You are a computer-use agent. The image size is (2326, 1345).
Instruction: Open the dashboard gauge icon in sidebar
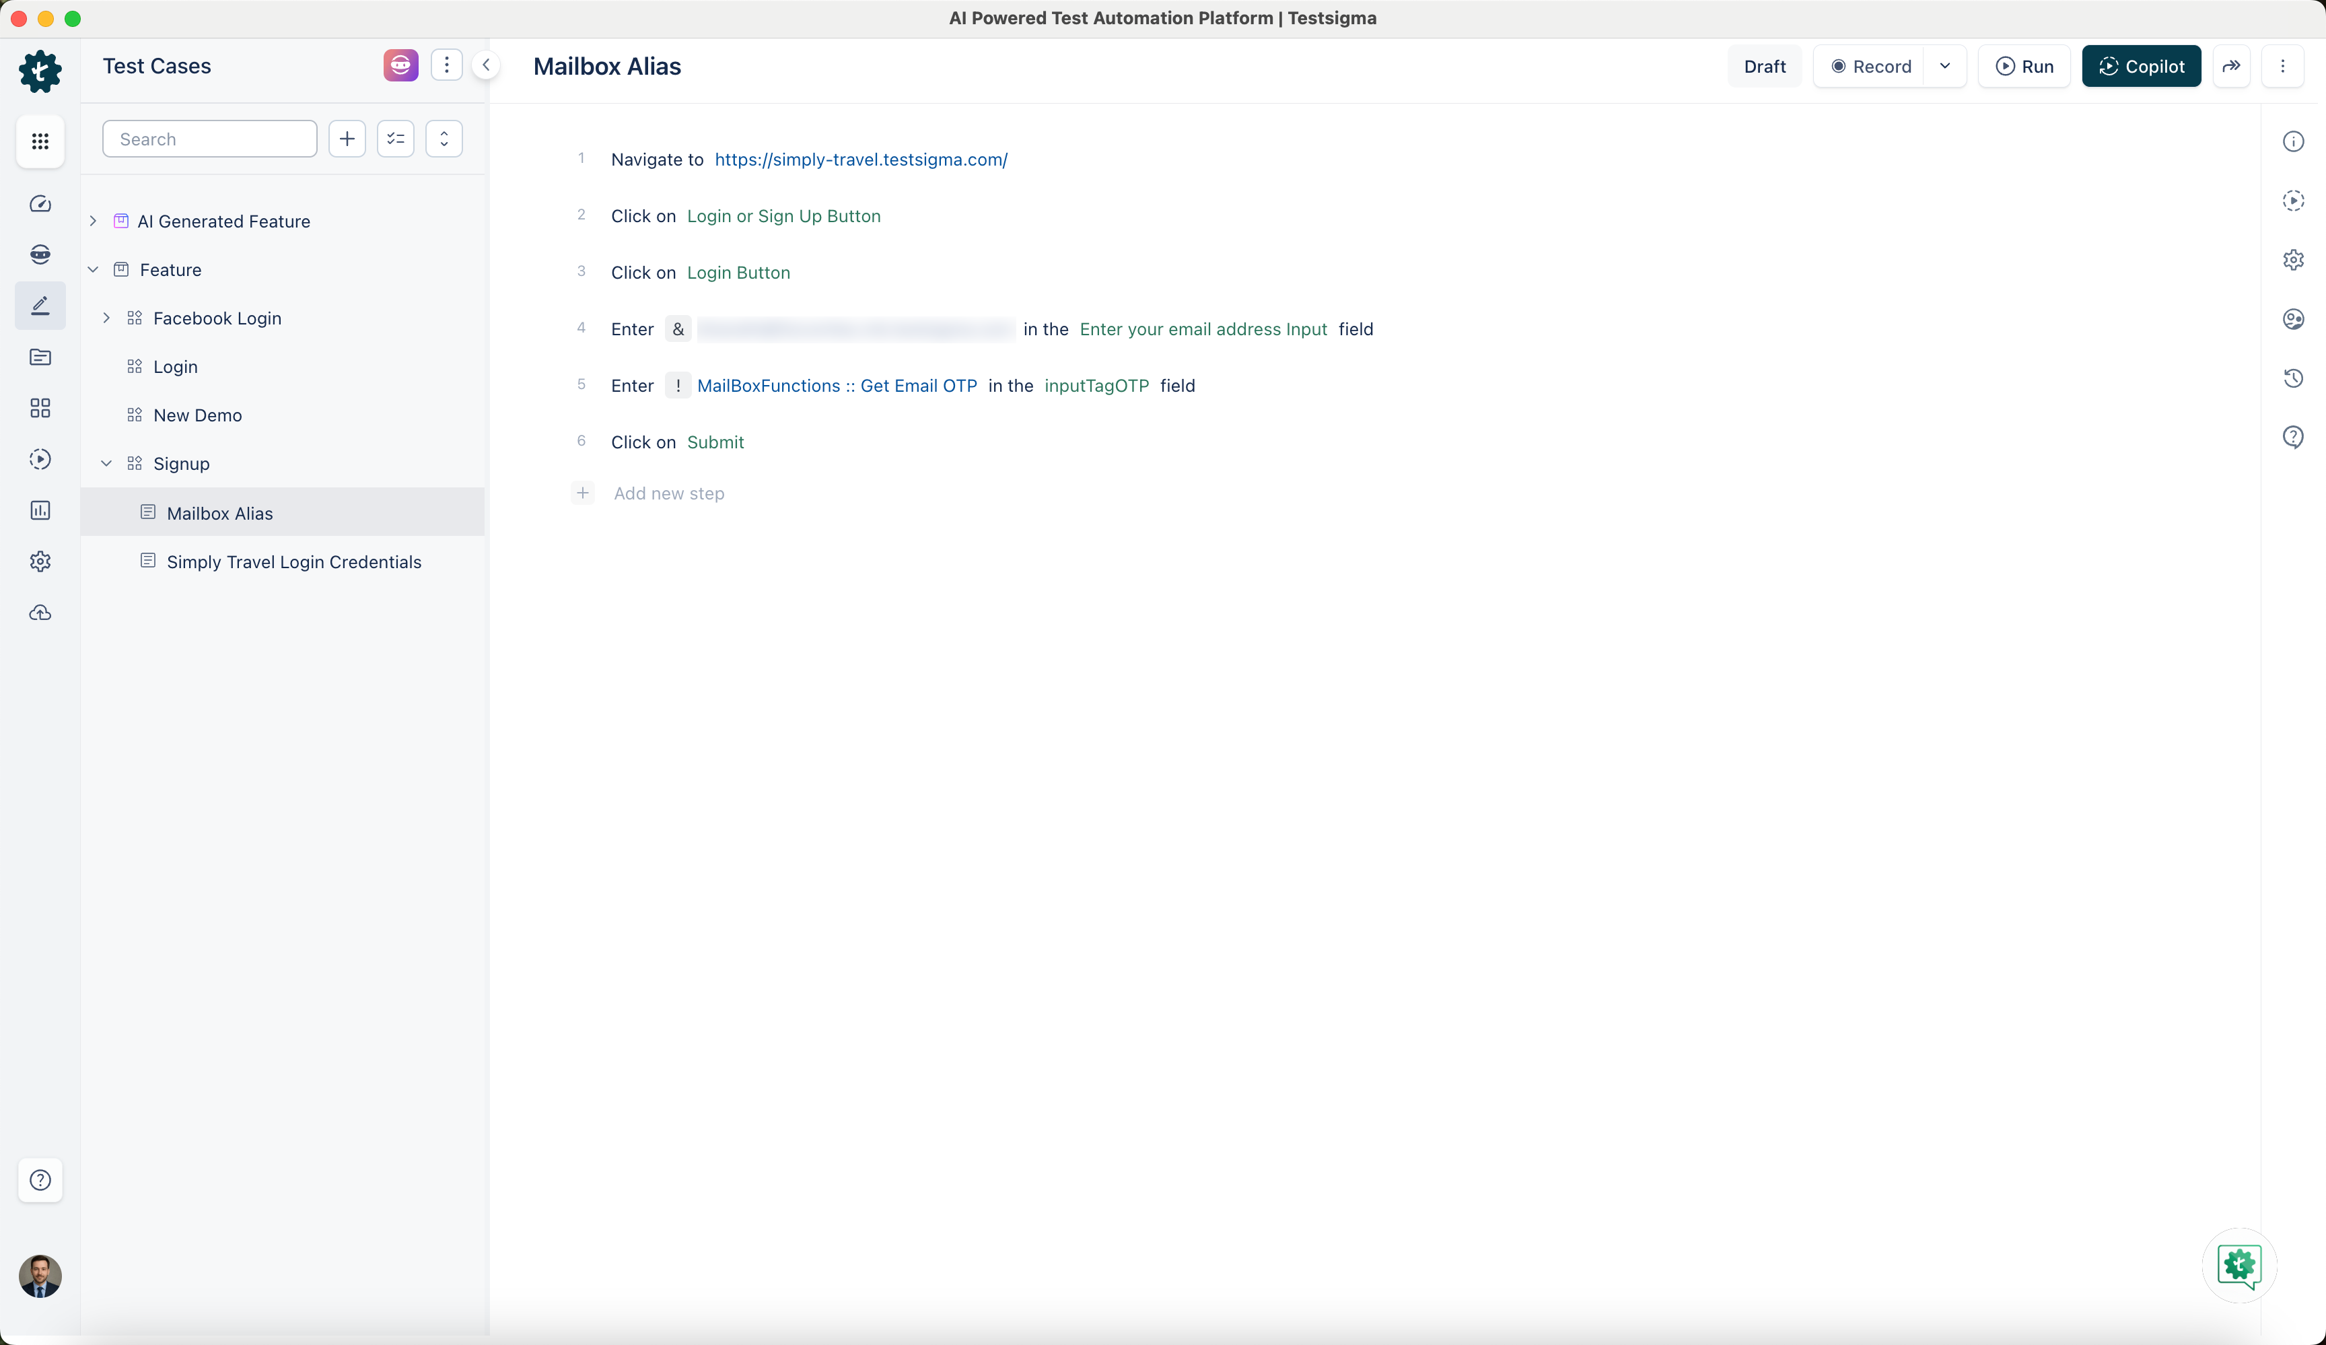click(40, 204)
